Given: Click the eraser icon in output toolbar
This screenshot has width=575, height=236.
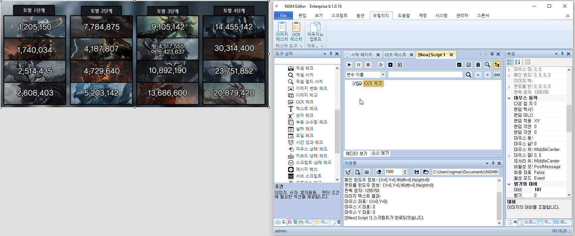Looking at the screenshot, I should 379,172.
